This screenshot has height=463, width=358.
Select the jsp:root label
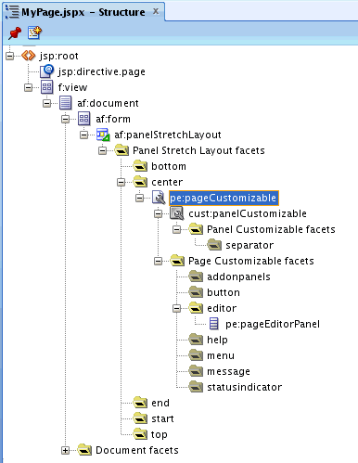(x=59, y=56)
